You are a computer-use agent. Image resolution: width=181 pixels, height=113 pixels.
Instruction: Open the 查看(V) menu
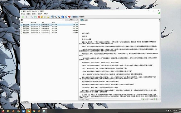pos(34,14)
